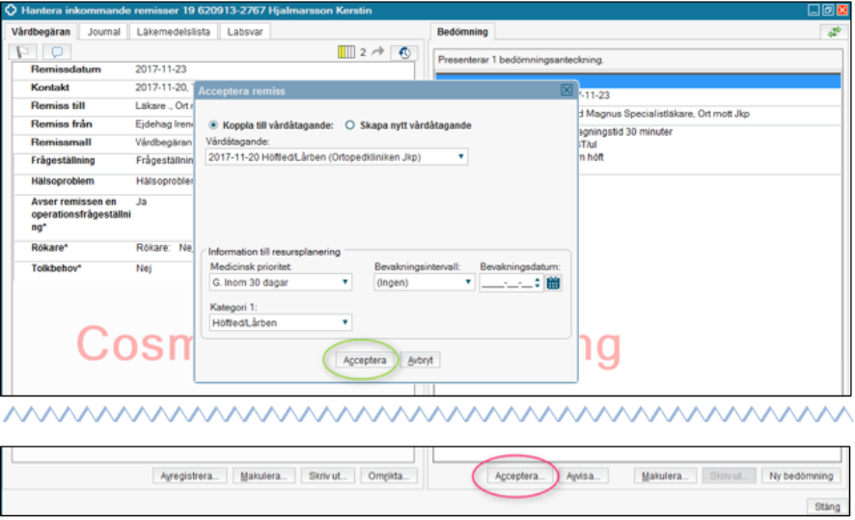Viewport: 855px width, 520px height.
Task: Open the Bevakningsdatum calendar picker
Action: point(553,283)
